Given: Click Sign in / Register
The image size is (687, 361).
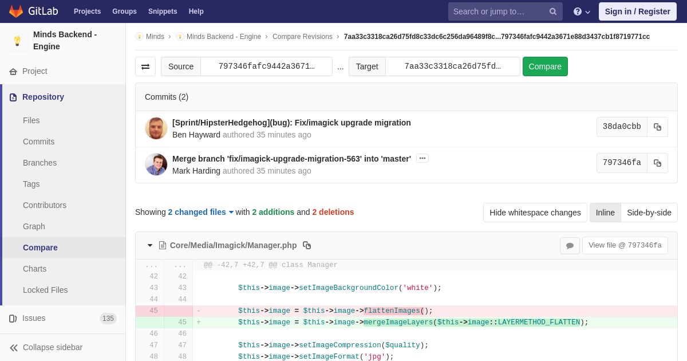Looking at the screenshot, I should (637, 11).
